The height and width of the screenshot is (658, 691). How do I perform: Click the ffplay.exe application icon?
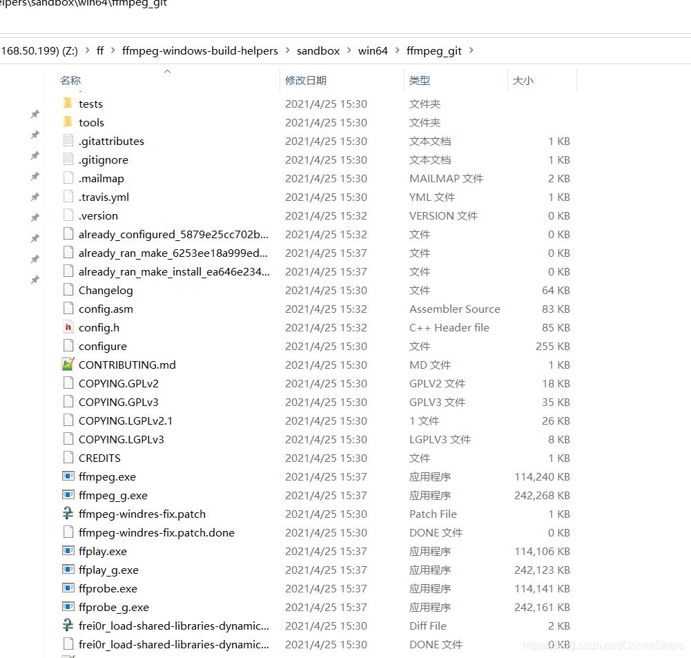click(x=68, y=550)
